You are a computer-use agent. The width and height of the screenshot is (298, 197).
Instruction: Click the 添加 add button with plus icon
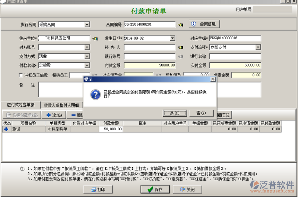pyautogui.click(x=54, y=115)
